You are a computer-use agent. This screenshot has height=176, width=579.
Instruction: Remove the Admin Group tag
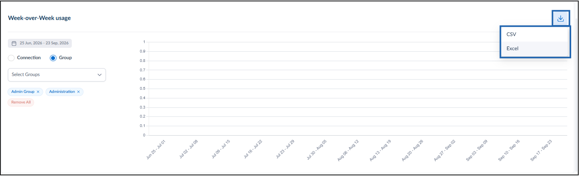(x=38, y=92)
